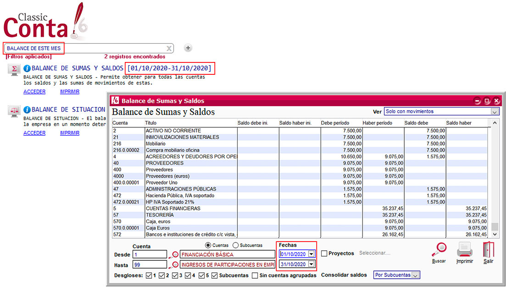Viewport: 507px width, 287px height.
Task: Click the plus icon next to search box
Action: (188, 48)
